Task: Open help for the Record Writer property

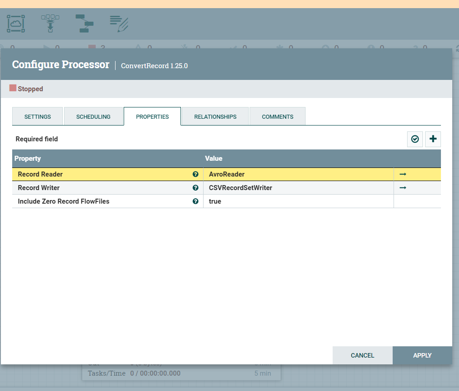Action: point(195,188)
